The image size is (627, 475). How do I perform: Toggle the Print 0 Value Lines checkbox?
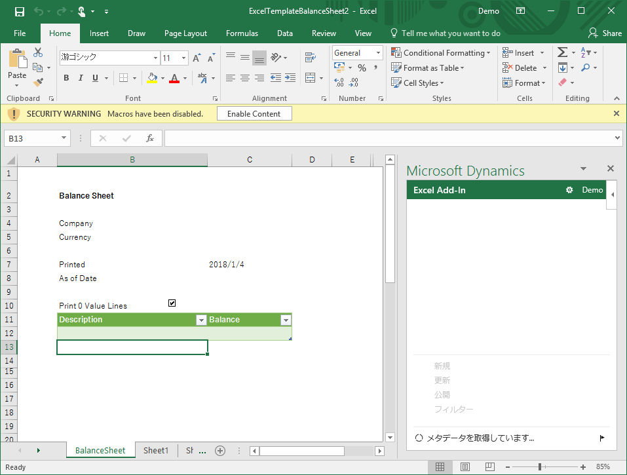[x=172, y=303]
